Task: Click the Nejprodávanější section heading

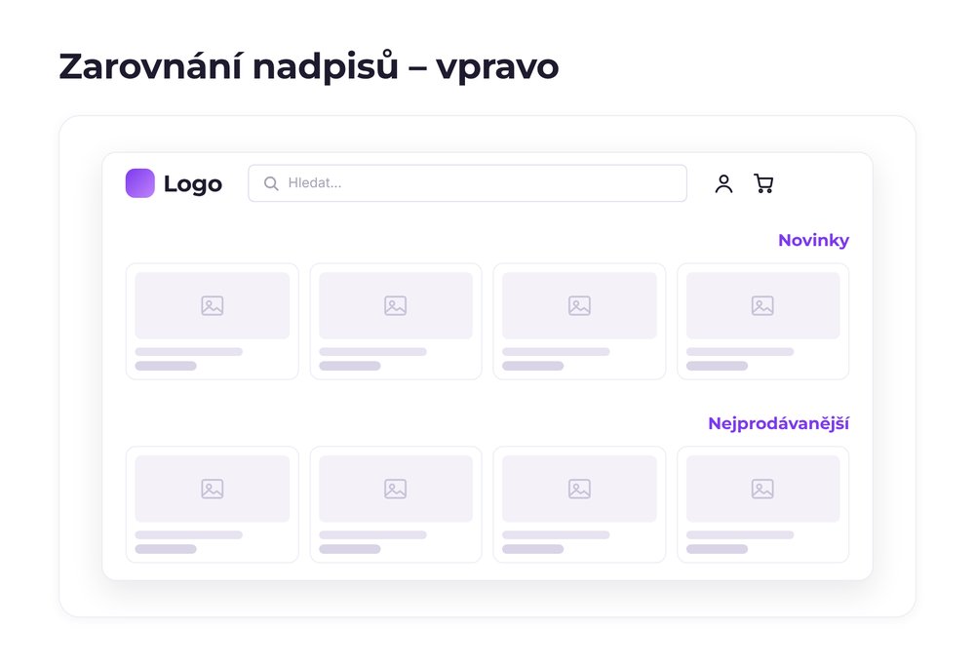Action: click(778, 423)
